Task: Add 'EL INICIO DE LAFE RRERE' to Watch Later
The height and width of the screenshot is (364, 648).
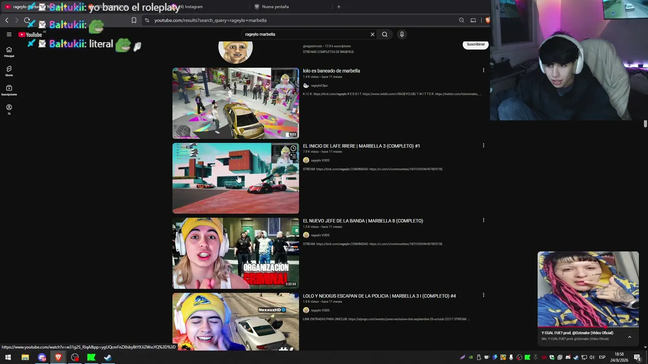Action: point(293,149)
